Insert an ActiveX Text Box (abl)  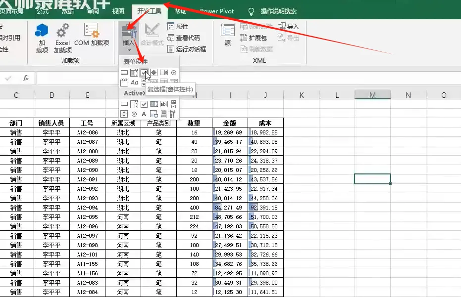pos(164,104)
